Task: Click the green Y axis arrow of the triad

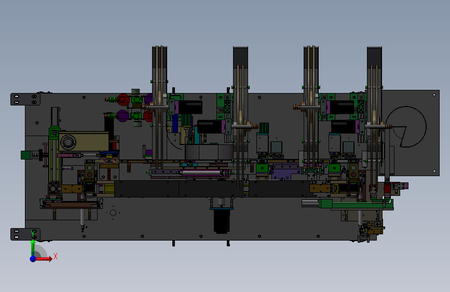Action: click(33, 247)
